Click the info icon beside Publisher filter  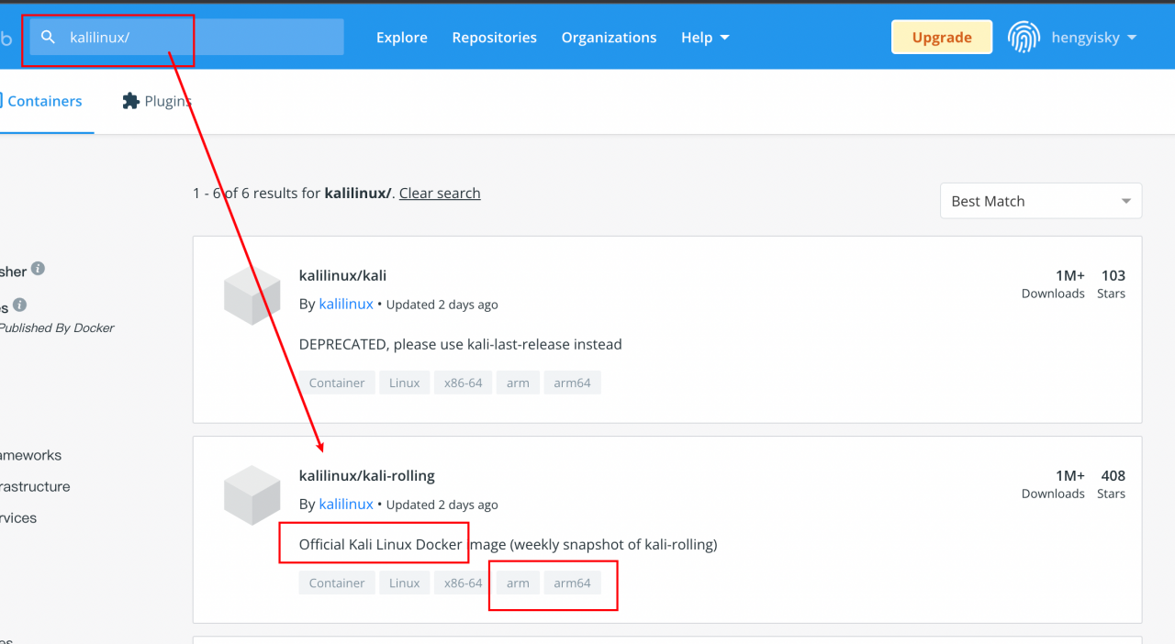click(38, 269)
